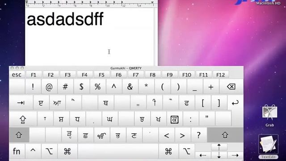Click the F1 function key
Viewport: 286px width, 161px height.
[x=34, y=75]
